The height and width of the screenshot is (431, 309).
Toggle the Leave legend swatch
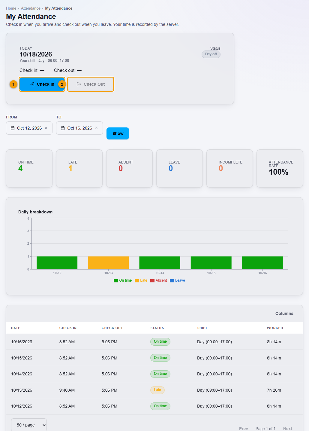172,281
